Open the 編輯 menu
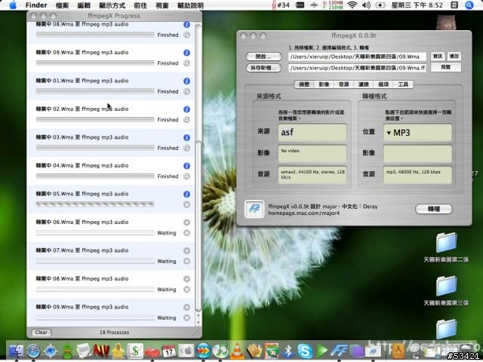The width and height of the screenshot is (483, 362). pyautogui.click(x=84, y=5)
